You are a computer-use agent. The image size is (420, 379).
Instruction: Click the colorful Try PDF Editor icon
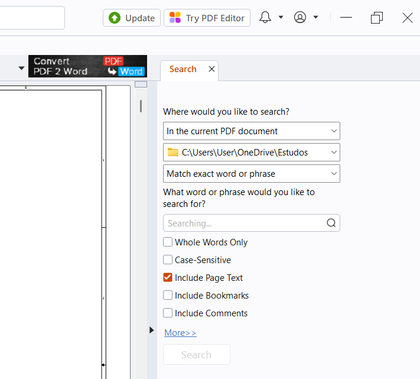coord(175,18)
